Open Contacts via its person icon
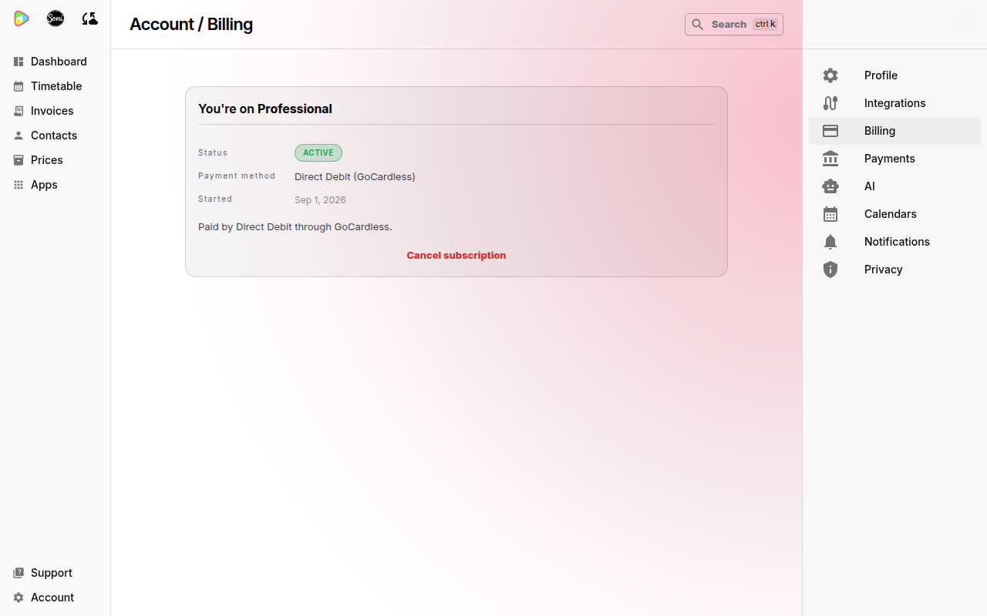987x616 pixels. (19, 136)
